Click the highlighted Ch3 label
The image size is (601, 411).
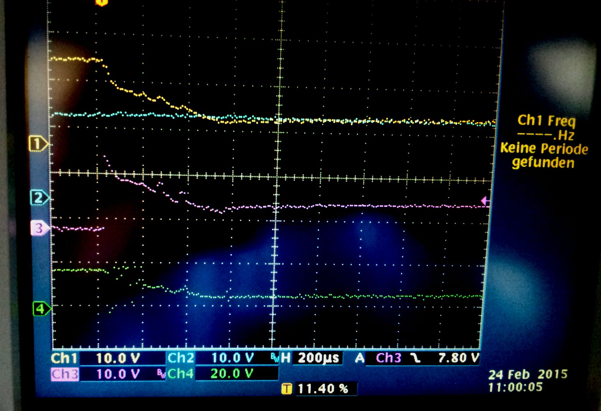(65, 374)
